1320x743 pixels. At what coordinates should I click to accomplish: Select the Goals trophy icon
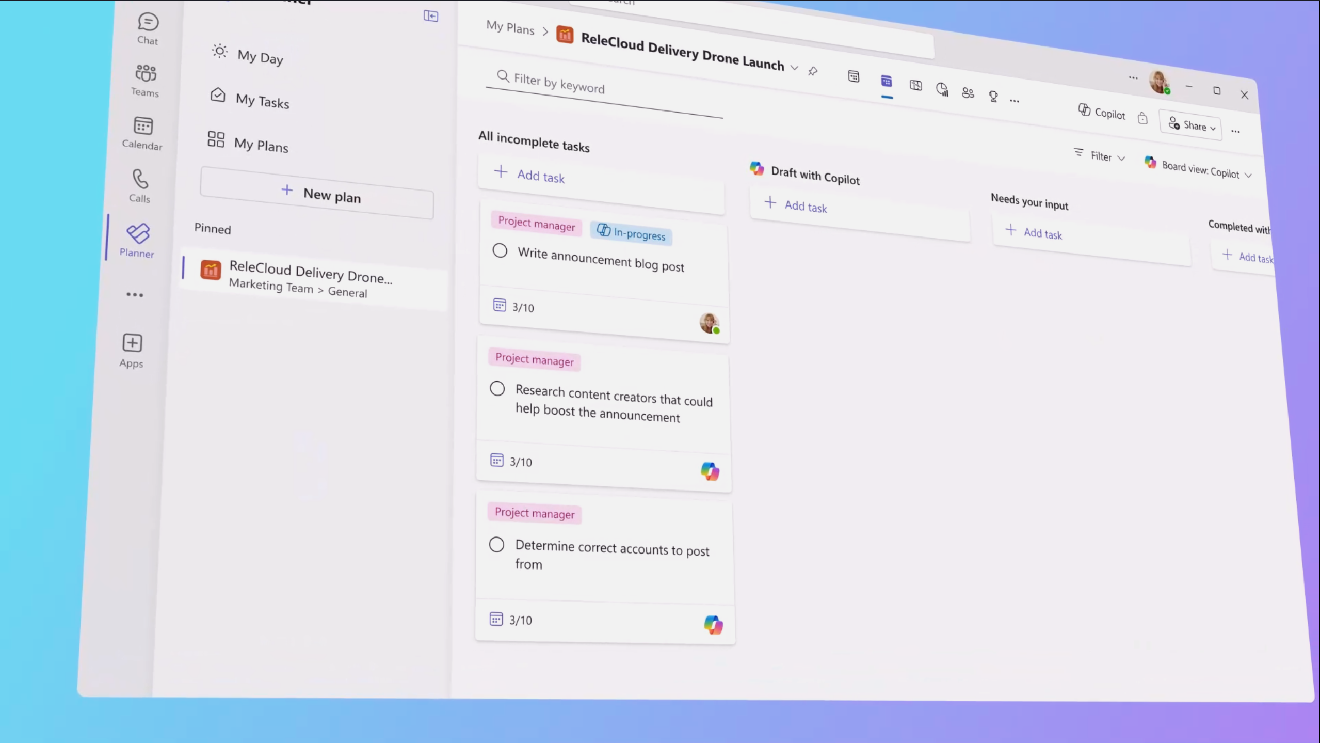pyautogui.click(x=994, y=97)
